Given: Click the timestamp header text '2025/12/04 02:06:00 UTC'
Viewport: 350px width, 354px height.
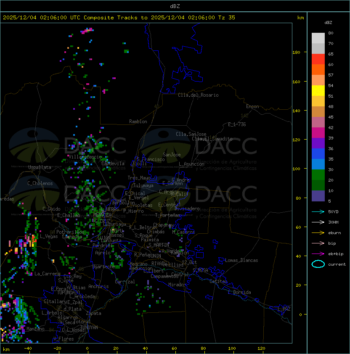Looking at the screenshot, I should (x=42, y=18).
